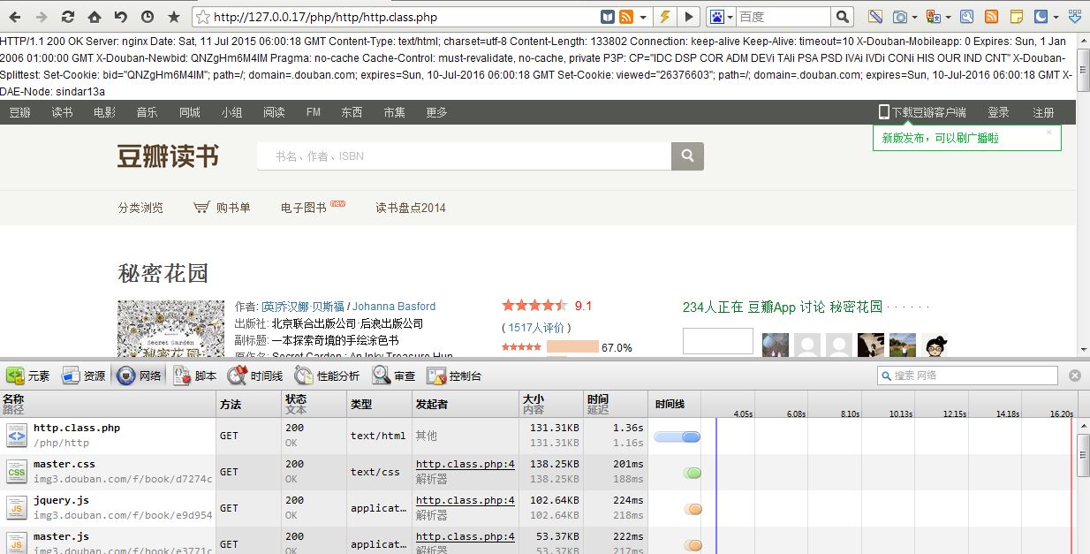Expand the night mode dropdown arrow

(1056, 17)
